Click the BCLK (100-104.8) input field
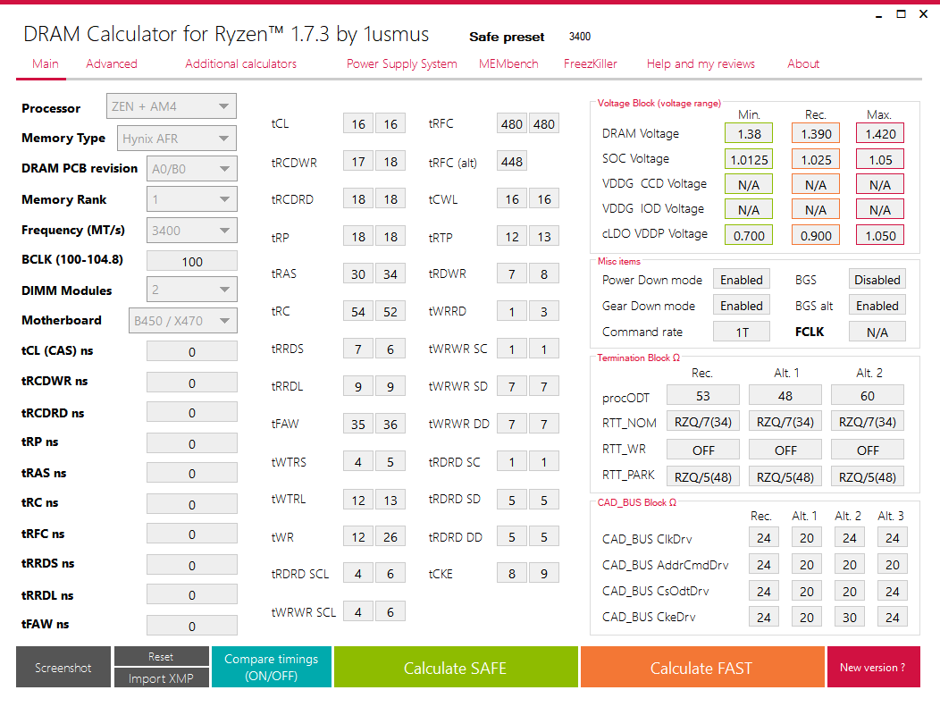This screenshot has height=707, width=940. click(191, 262)
